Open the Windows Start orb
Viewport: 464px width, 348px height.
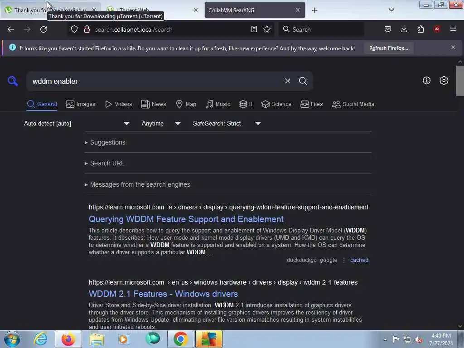point(12,339)
